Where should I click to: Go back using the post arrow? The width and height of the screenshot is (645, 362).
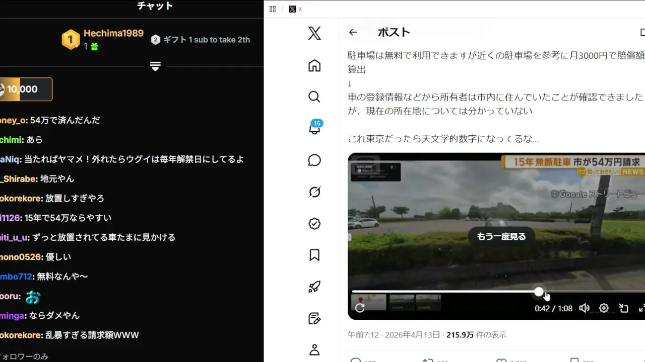pyautogui.click(x=353, y=32)
